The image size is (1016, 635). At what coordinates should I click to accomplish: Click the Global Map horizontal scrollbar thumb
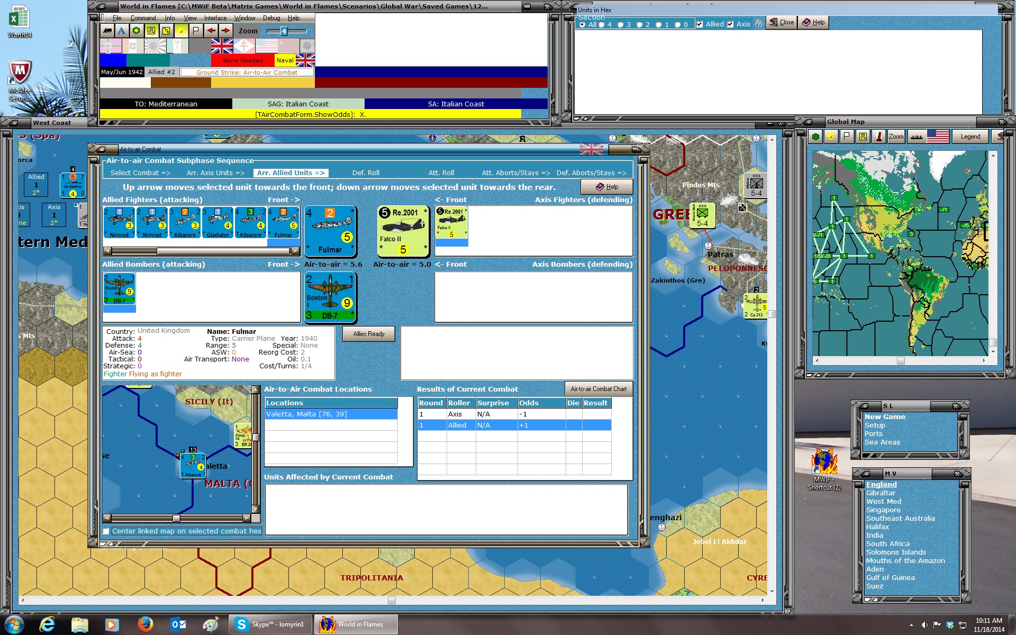[901, 360]
